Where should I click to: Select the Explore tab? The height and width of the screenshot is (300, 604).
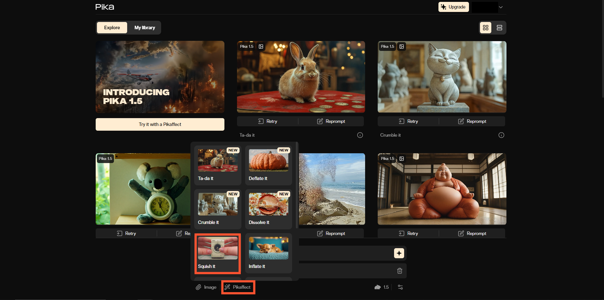coord(112,28)
